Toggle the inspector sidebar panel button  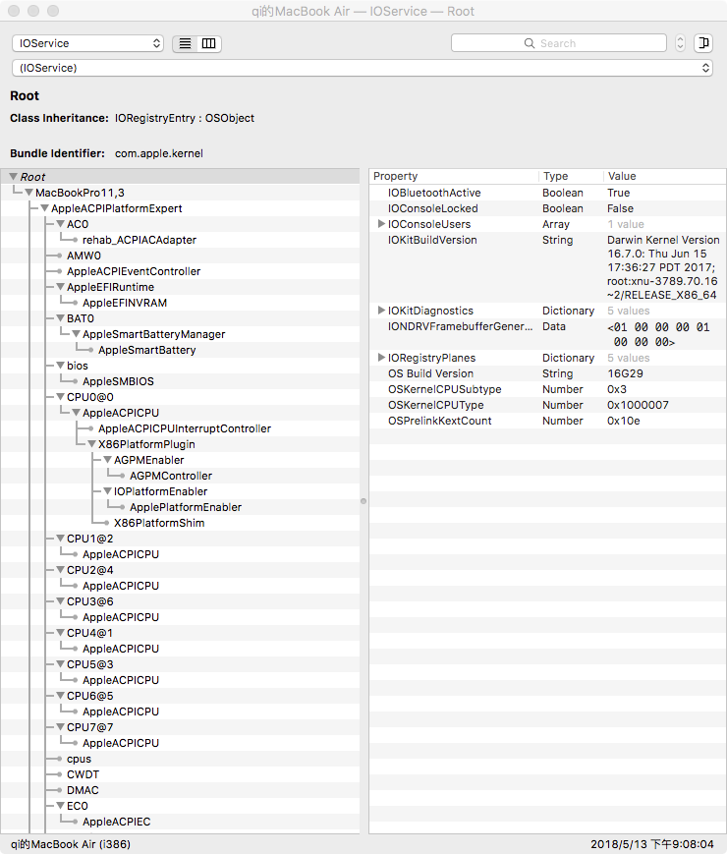point(703,43)
